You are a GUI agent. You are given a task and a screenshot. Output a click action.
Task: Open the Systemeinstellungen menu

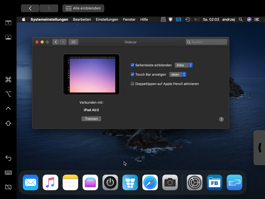(49, 19)
